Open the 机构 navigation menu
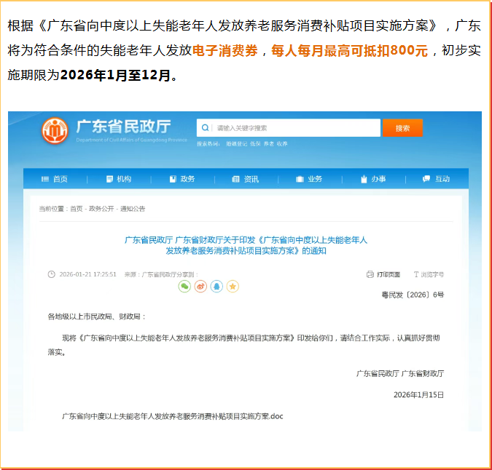Screen dimensions: 492x470 coord(119,179)
